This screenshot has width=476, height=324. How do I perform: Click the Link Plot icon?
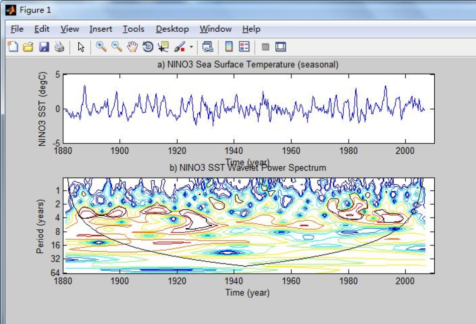click(207, 47)
